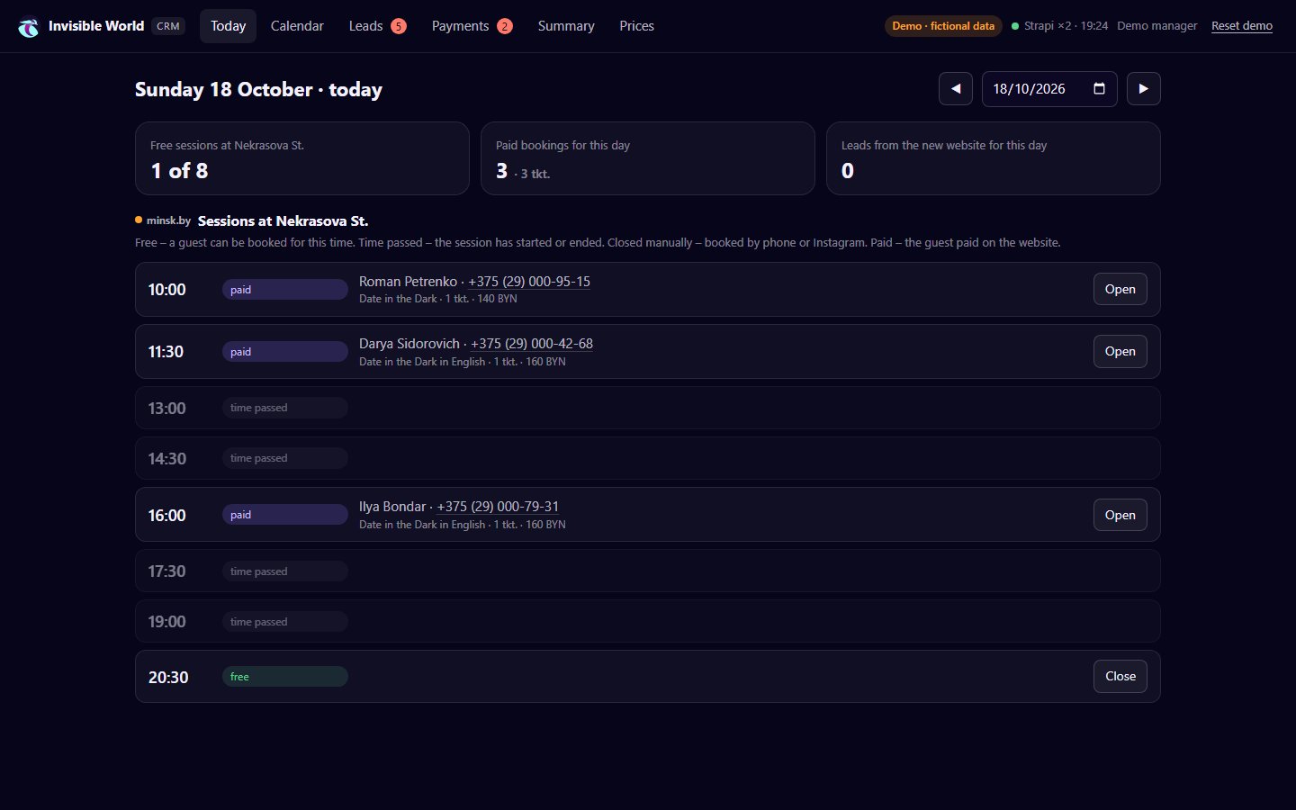Image resolution: width=1296 pixels, height=810 pixels.
Task: Open the 16:00 Ilya Bondar booking
Action: click(1120, 515)
